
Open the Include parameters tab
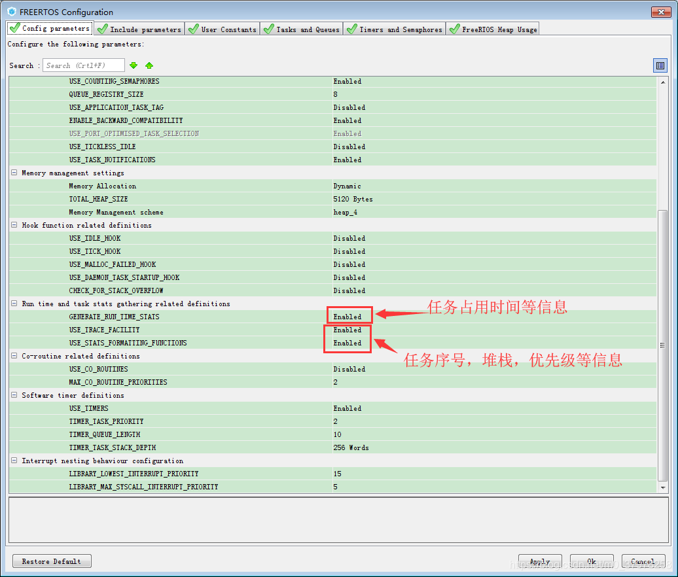click(x=139, y=29)
